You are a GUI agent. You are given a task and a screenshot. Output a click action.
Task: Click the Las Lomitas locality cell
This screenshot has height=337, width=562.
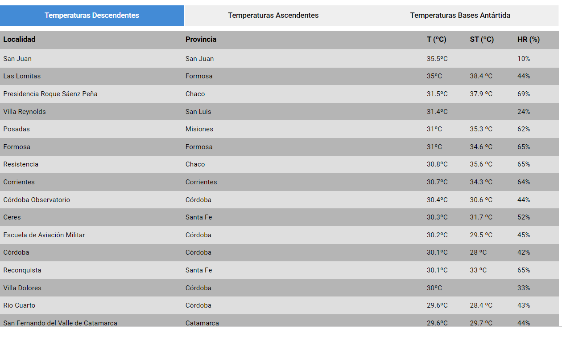(22, 76)
